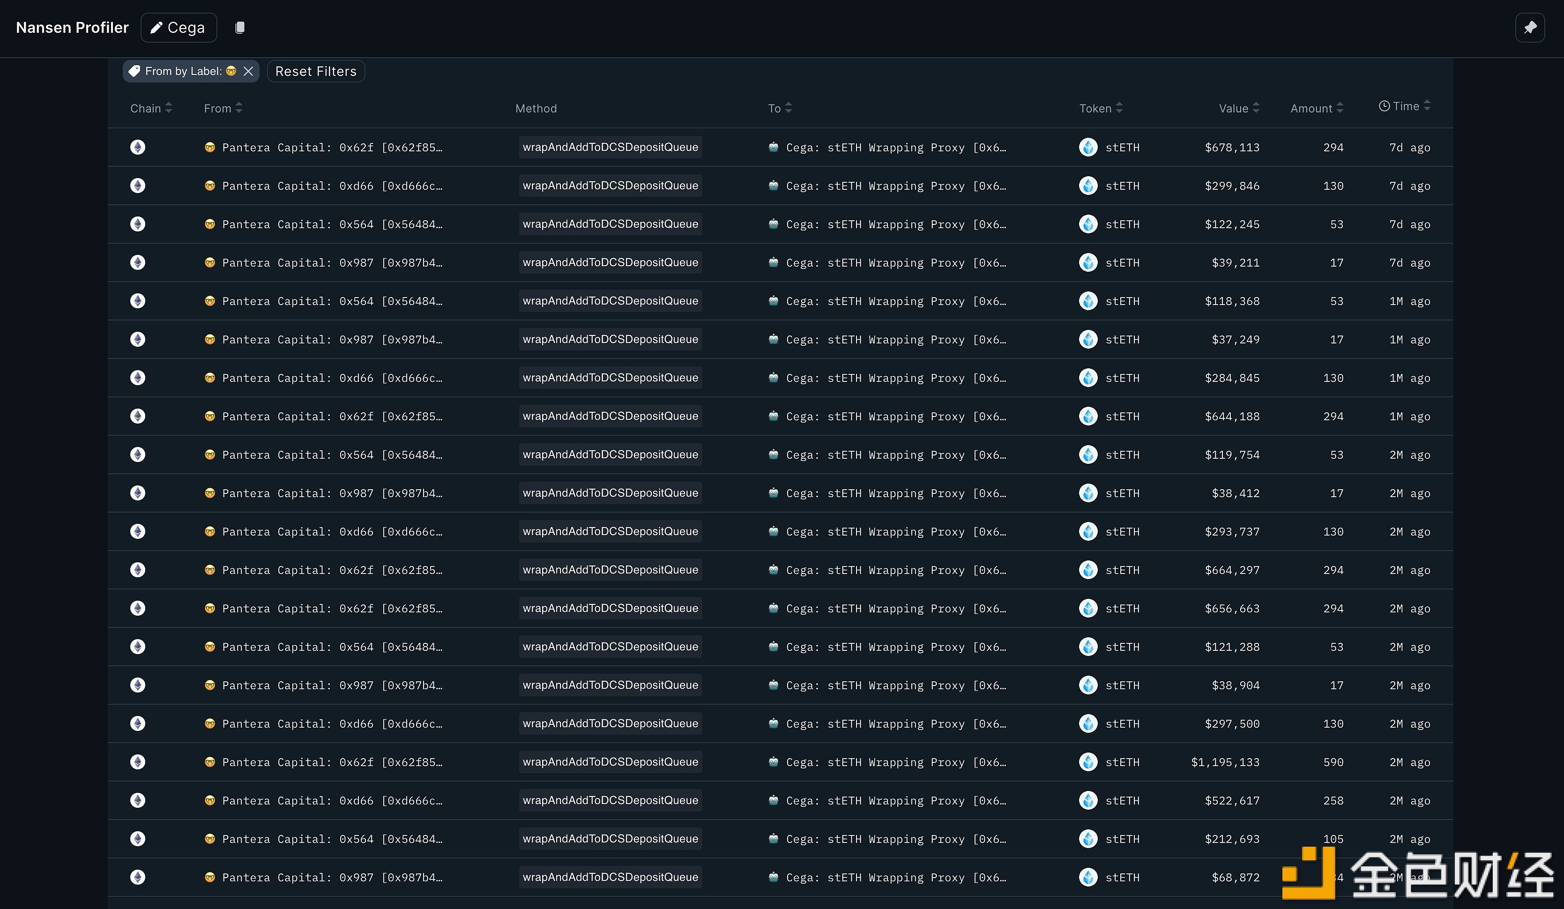Click the value $121,288
Viewport: 1564px width, 909px height.
tap(1232, 647)
